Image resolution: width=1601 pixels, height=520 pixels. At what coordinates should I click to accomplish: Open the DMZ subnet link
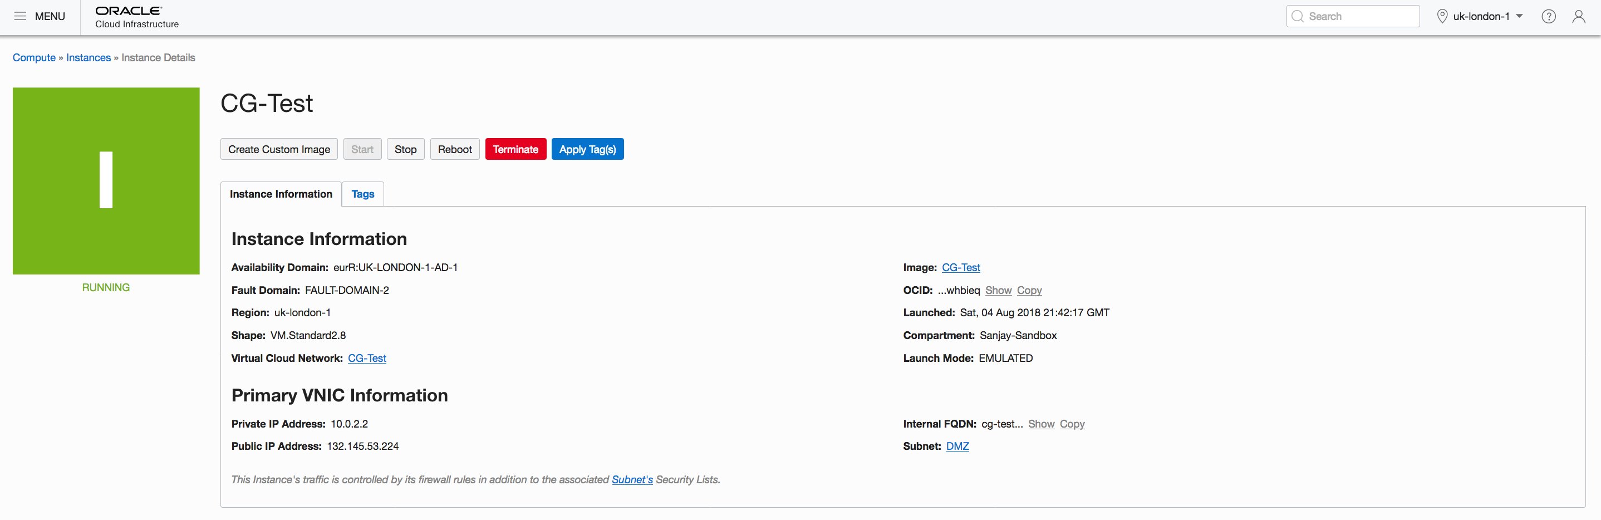[x=957, y=446]
